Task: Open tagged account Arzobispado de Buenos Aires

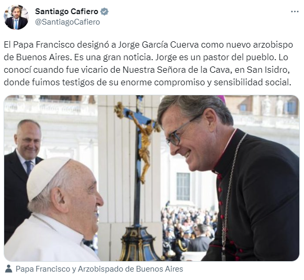Action: tap(130, 269)
